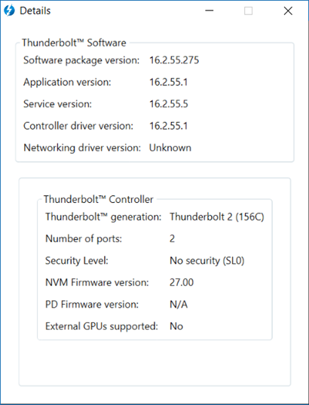Click the Thunderbolt 2 (156C) generation value
Screen dimensions: 309x405
(217, 216)
